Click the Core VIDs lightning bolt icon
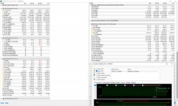Image resolution: width=178 pixels, height=106 pixels. (5, 10)
